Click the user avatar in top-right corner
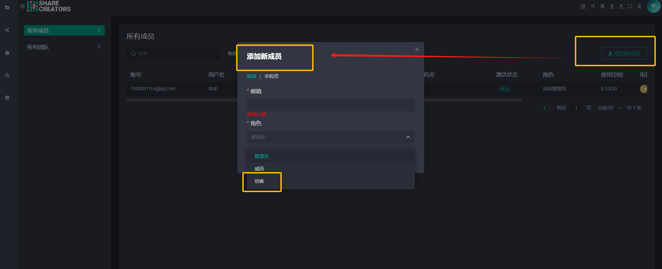This screenshot has width=662, height=269. [653, 6]
